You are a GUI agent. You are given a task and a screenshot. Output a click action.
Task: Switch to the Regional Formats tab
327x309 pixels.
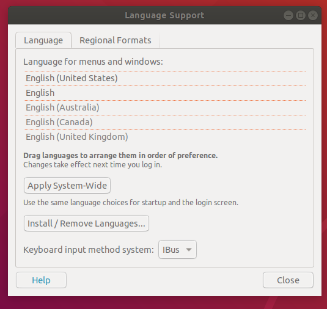[x=116, y=40]
